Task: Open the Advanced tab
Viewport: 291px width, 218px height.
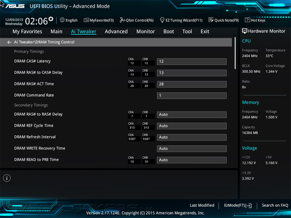Action: click(x=116, y=31)
